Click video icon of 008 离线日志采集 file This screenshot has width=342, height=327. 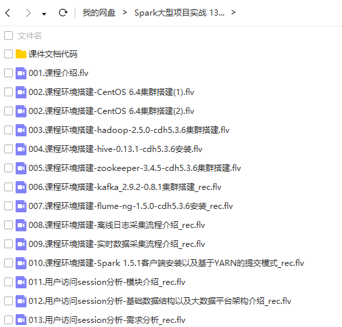tap(21, 225)
